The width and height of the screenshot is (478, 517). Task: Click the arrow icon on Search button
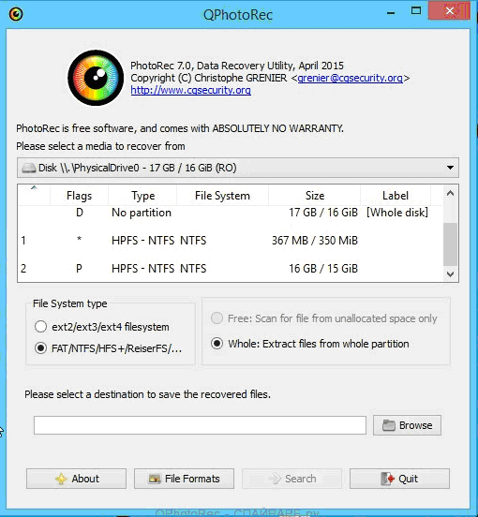point(275,479)
